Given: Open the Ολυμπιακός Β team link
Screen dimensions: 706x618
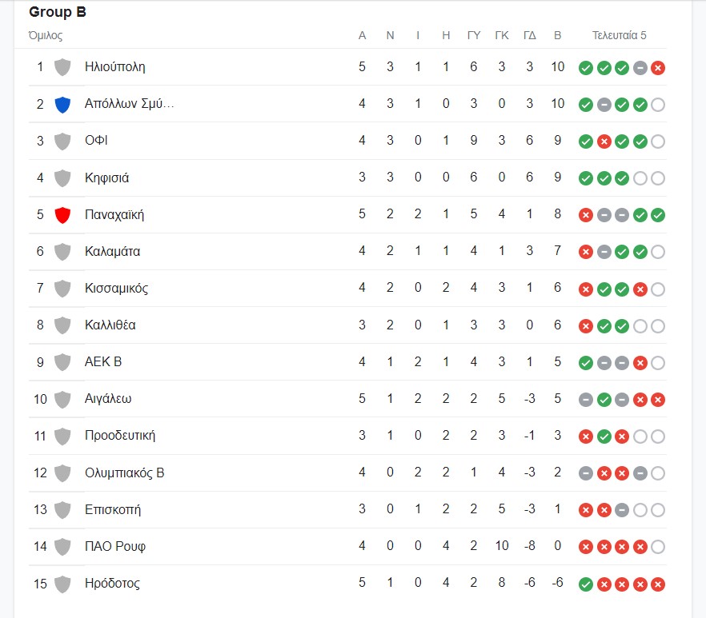Looking at the screenshot, I should [x=124, y=472].
